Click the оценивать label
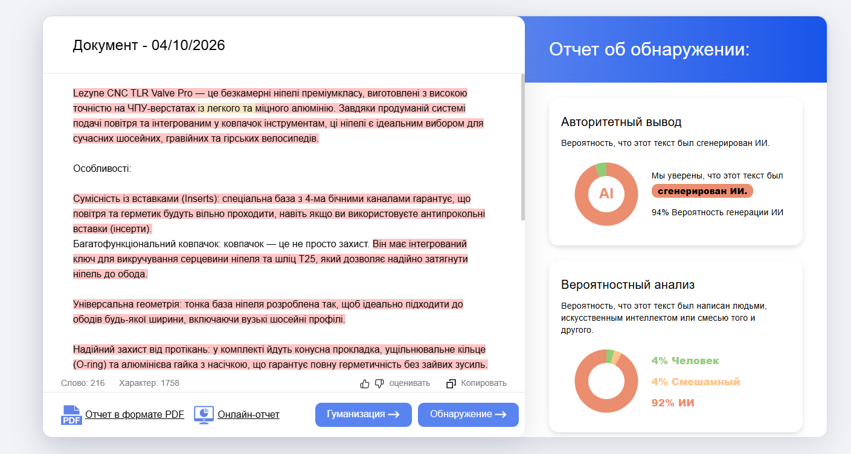The image size is (851, 454). click(x=409, y=383)
